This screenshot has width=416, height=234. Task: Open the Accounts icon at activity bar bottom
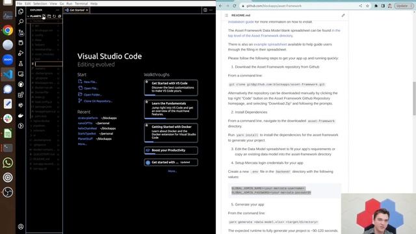point(21,227)
